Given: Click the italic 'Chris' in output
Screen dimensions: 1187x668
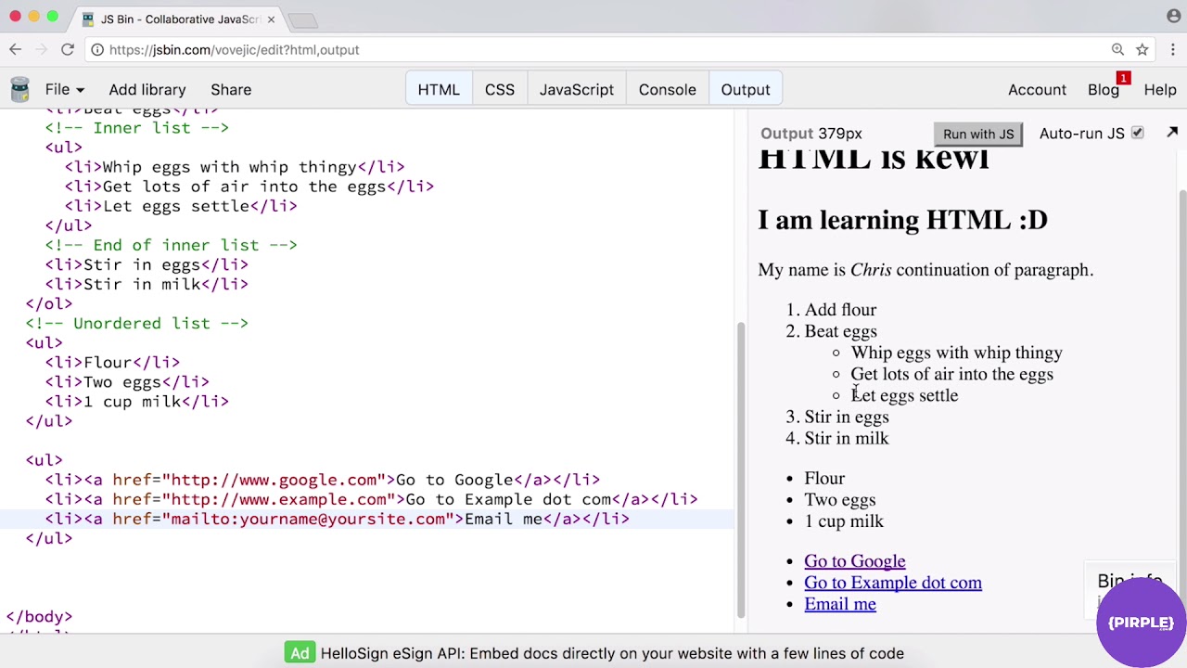Looking at the screenshot, I should click(871, 270).
